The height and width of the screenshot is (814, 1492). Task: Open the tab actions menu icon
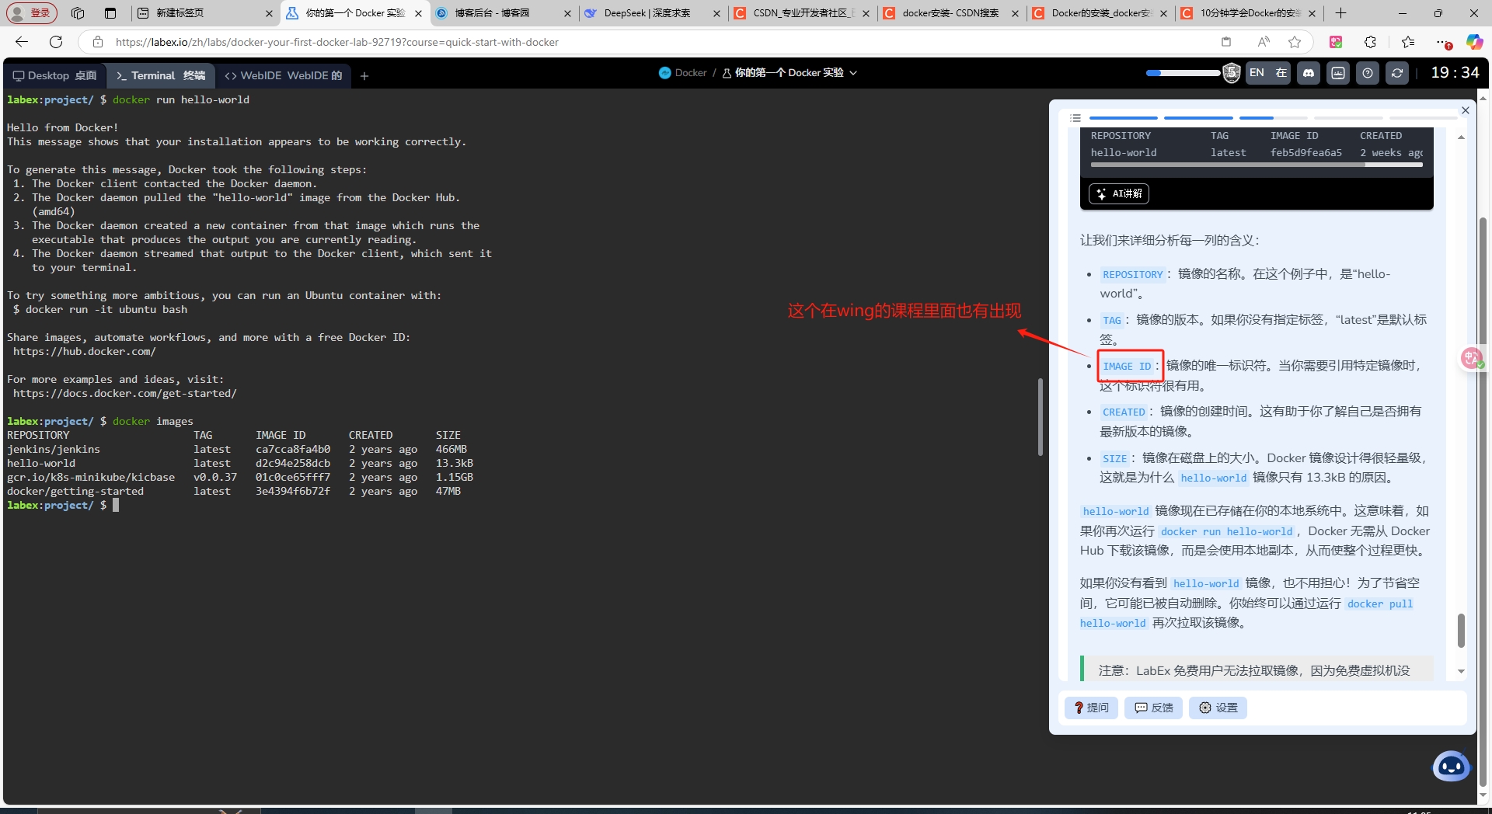(110, 13)
